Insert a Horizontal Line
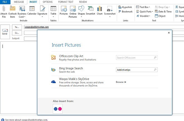This screenshot has width=184, height=121. pos(180,16)
